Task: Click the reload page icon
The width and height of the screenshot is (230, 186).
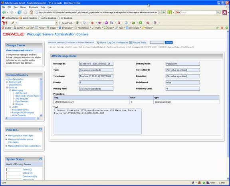Action: click(x=19, y=12)
